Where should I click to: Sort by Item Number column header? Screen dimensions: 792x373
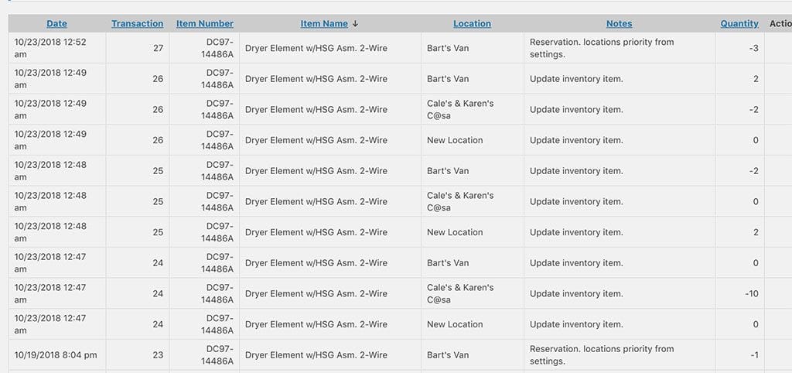tap(204, 24)
